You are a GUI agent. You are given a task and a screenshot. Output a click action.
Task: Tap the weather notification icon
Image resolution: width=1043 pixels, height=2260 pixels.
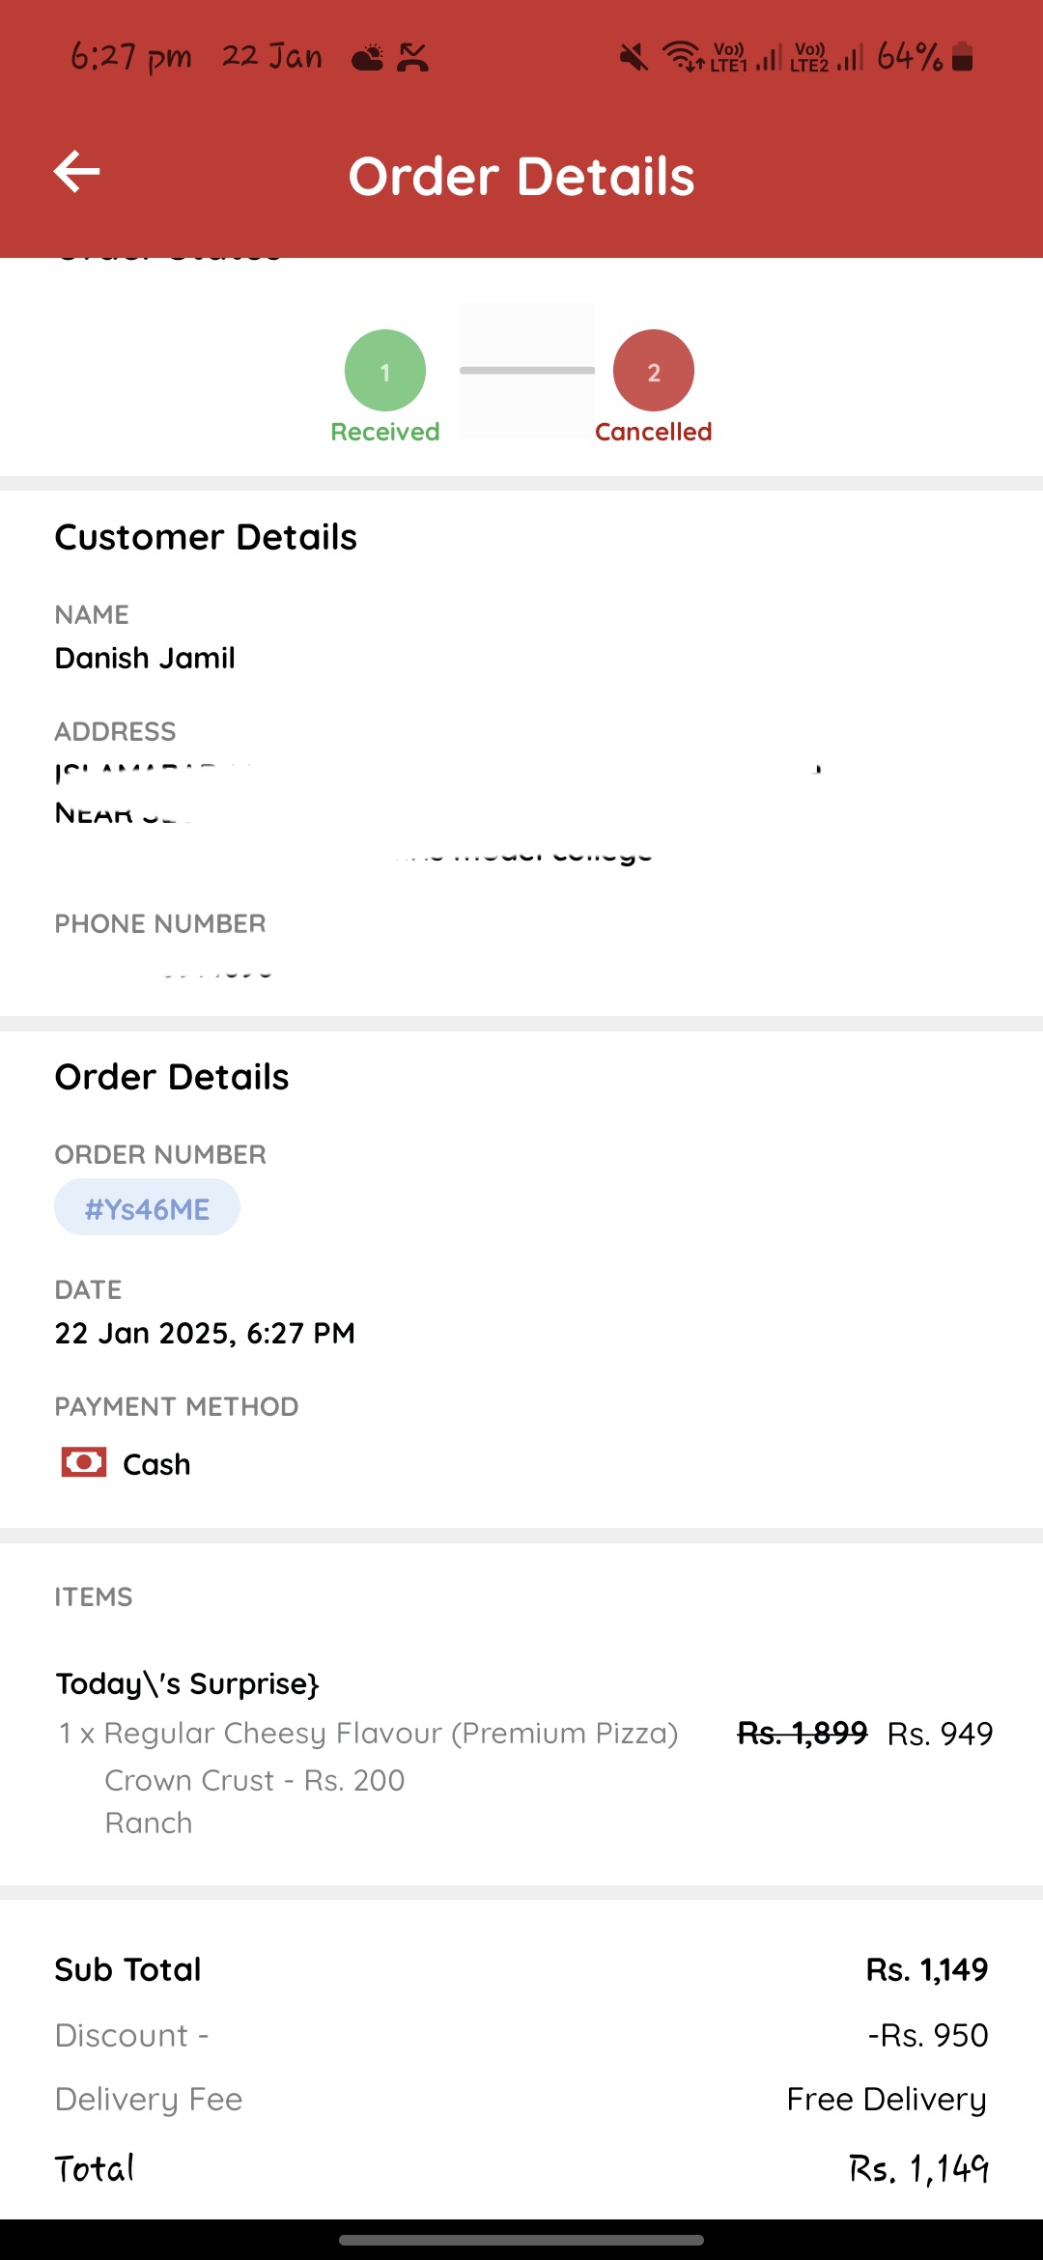pyautogui.click(x=367, y=58)
